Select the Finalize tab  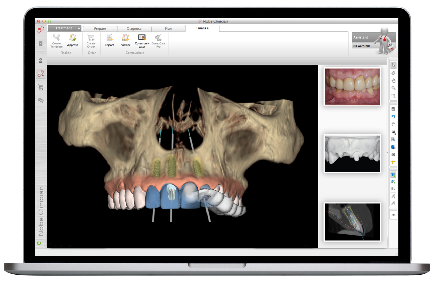pyautogui.click(x=202, y=28)
